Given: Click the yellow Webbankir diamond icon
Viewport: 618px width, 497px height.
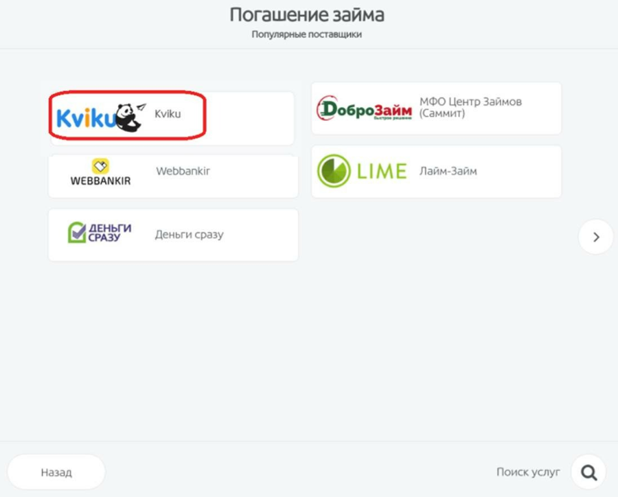Looking at the screenshot, I should (x=100, y=165).
